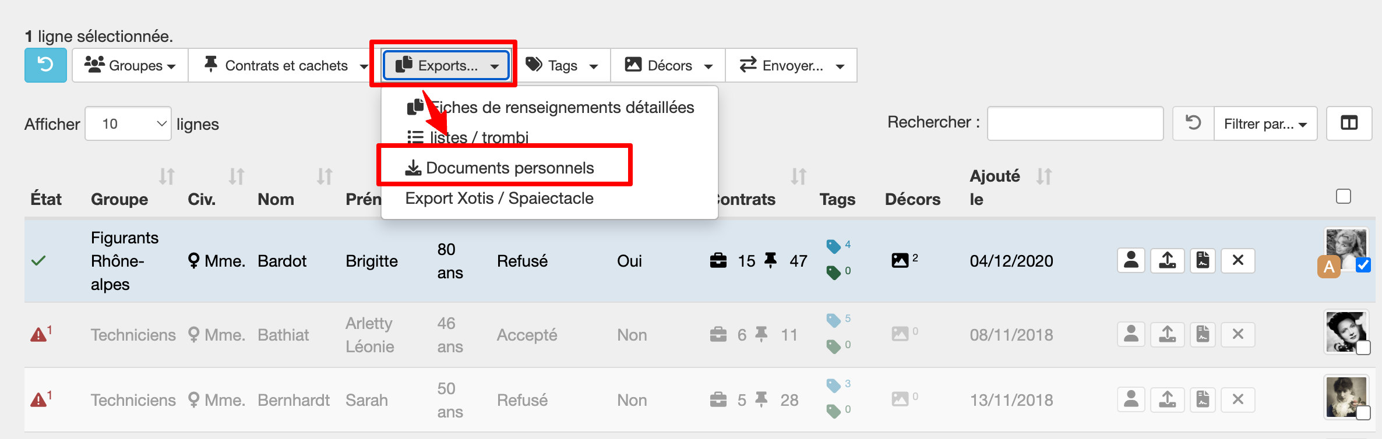Sort by the Ajouté le column arrows
1382x439 pixels.
click(1044, 176)
